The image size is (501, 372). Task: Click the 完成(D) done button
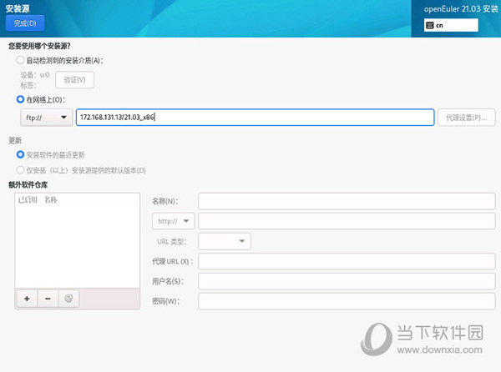pyautogui.click(x=25, y=23)
